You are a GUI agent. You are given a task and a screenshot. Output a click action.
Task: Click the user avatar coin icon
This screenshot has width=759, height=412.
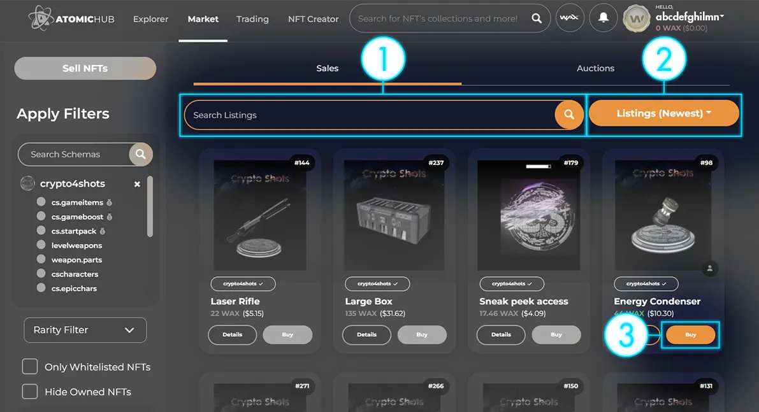coord(636,19)
